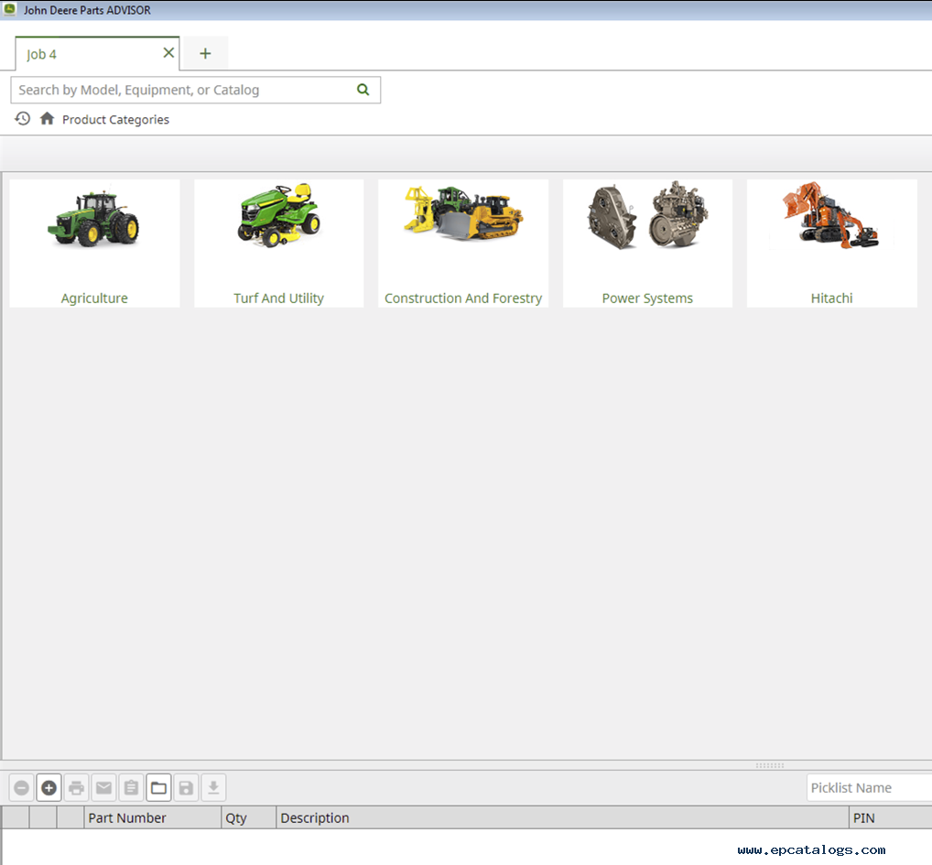932x865 pixels.
Task: Click the remove part minus icon
Action: pyautogui.click(x=21, y=788)
